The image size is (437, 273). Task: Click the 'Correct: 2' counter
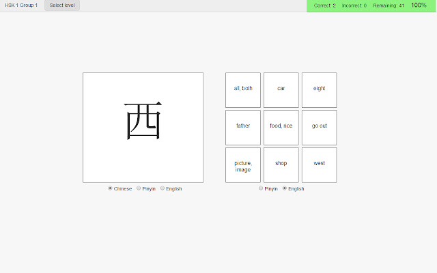pyautogui.click(x=325, y=5)
